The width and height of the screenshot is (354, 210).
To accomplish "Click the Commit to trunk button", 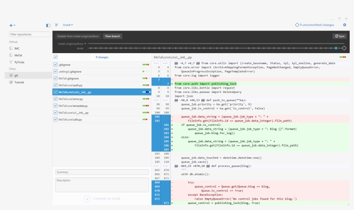I will click(x=102, y=198).
